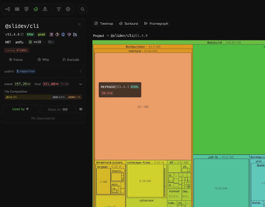Viewport: 265px width, 207px height.
Task: Switch to the graph view icon
Action: (8, 9)
